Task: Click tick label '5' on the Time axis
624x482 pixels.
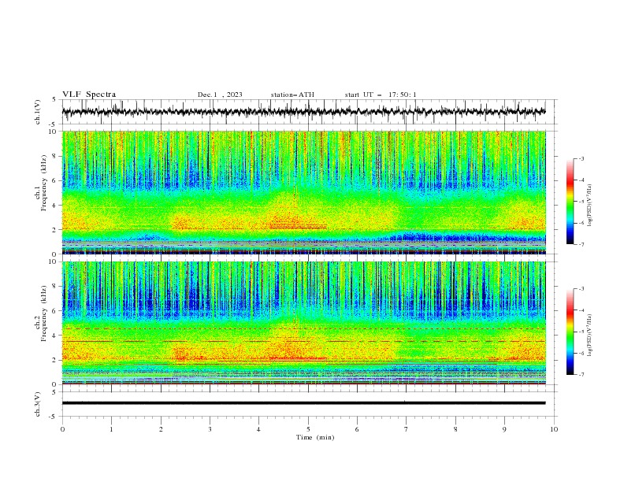Action: click(x=308, y=429)
